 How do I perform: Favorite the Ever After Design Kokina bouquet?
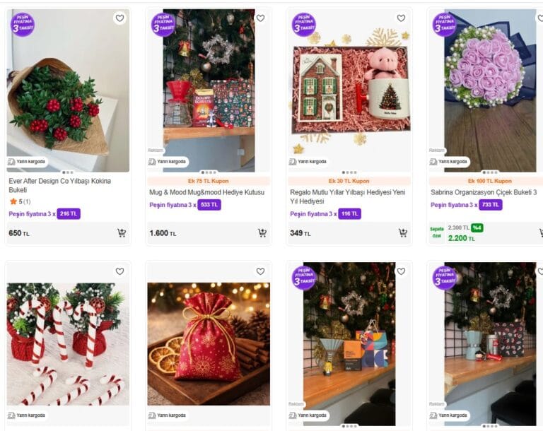pyautogui.click(x=119, y=18)
